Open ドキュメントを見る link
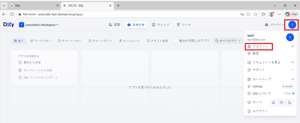 [270, 62]
